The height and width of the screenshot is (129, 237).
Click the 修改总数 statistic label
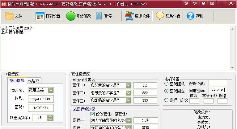coord(202,112)
